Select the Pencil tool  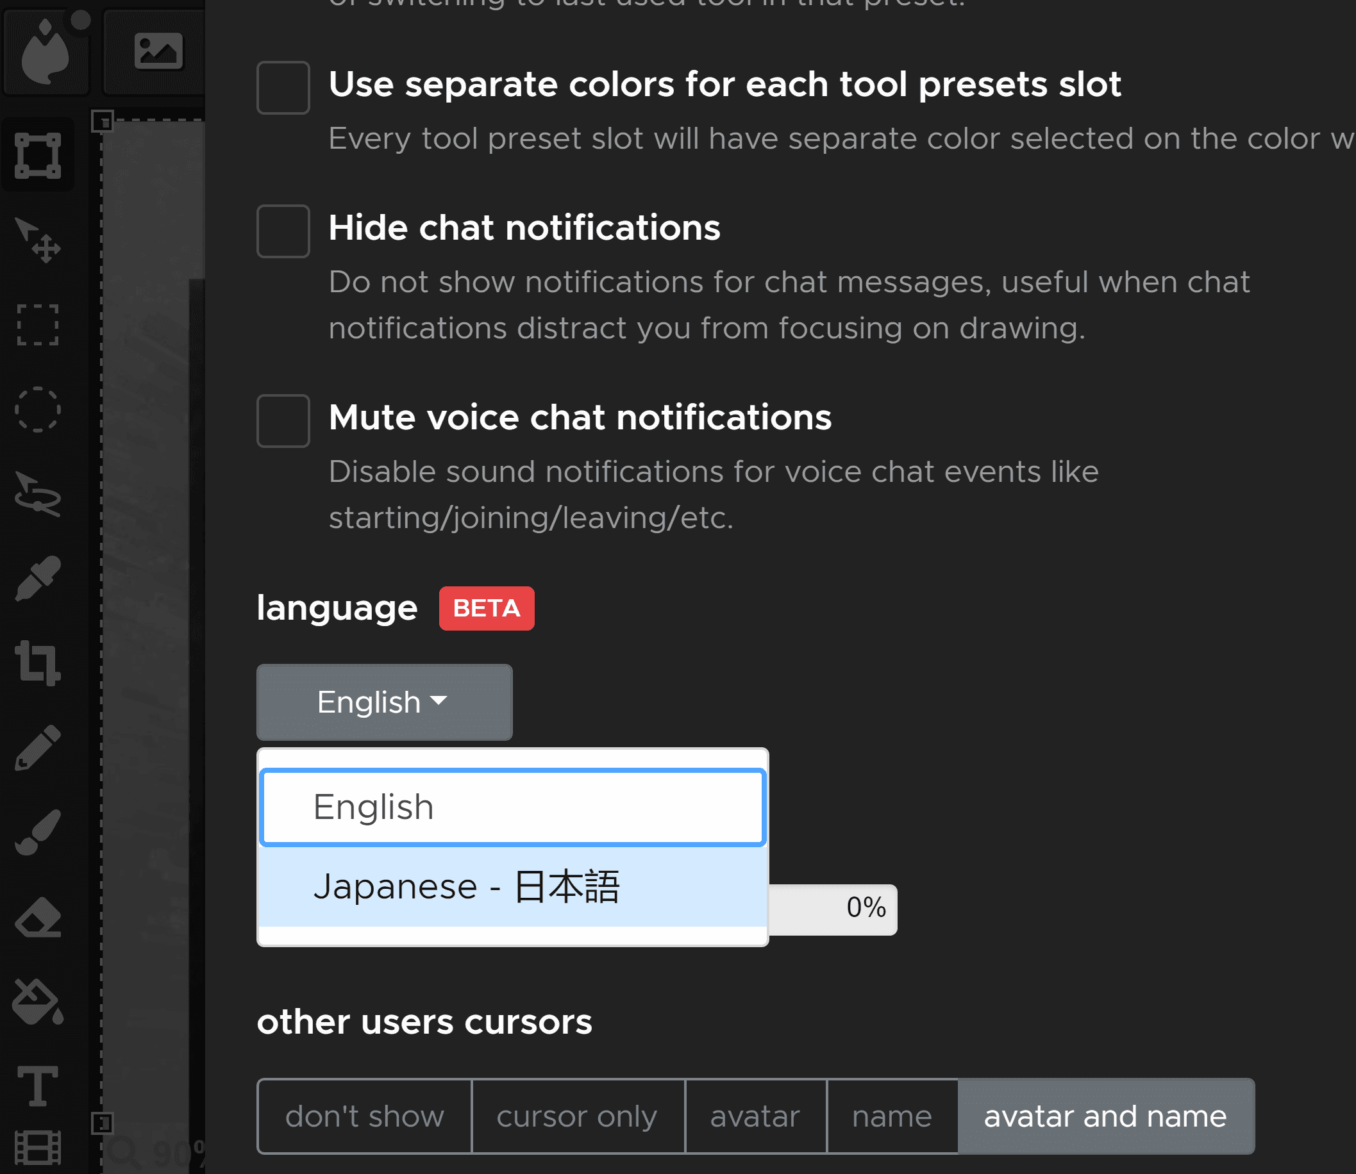point(38,747)
